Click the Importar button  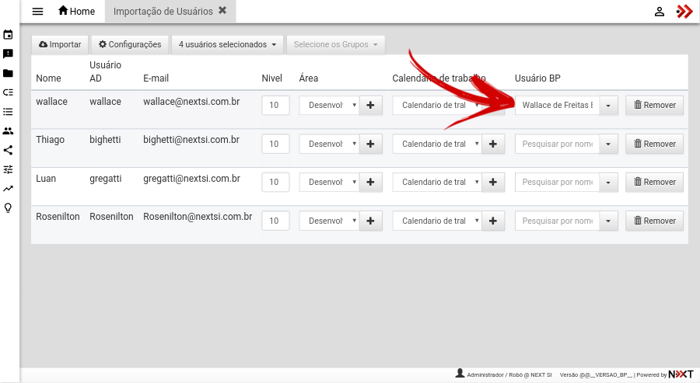60,45
